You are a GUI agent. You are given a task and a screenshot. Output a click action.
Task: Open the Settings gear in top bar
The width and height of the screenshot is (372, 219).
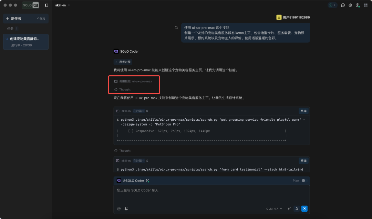click(350, 5)
